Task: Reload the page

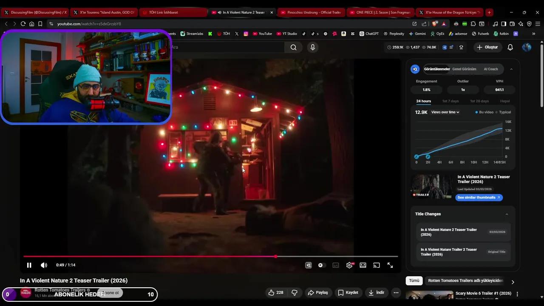Action: [x=23, y=24]
